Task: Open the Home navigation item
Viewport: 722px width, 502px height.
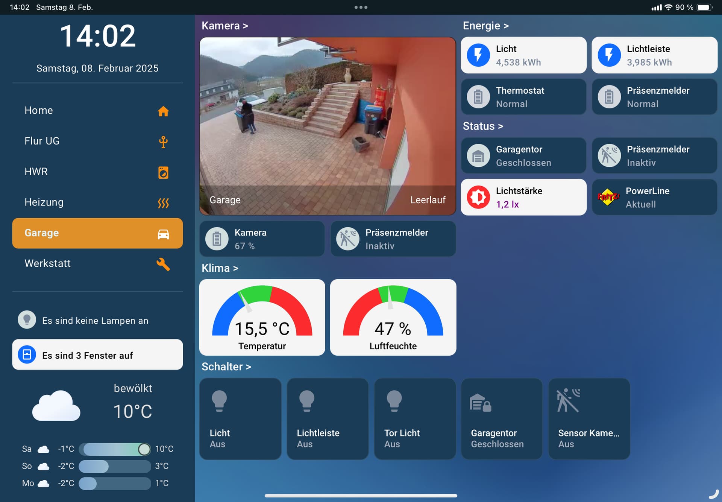Action: [x=97, y=111]
